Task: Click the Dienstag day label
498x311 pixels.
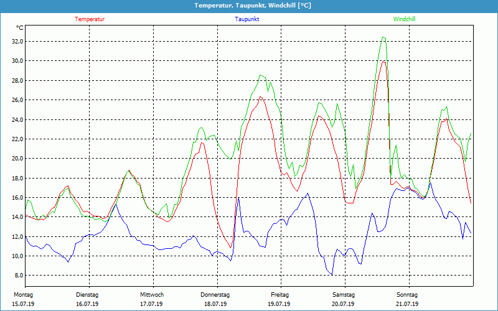Action: pos(87,295)
